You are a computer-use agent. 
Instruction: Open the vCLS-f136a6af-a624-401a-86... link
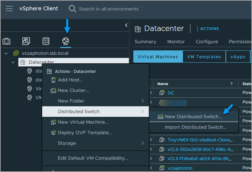point(199,159)
